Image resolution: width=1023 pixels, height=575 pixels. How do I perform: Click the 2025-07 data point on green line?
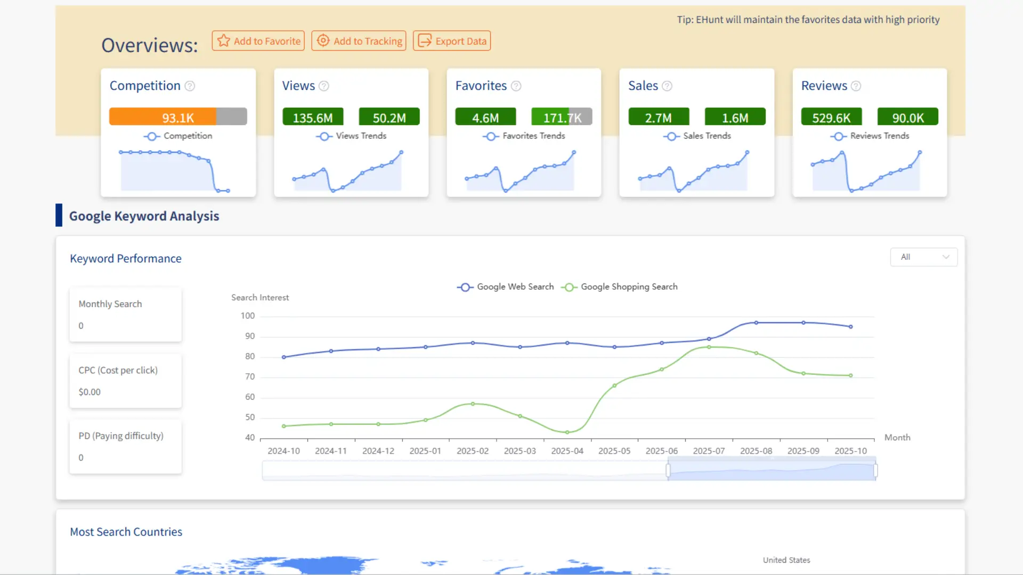(709, 347)
